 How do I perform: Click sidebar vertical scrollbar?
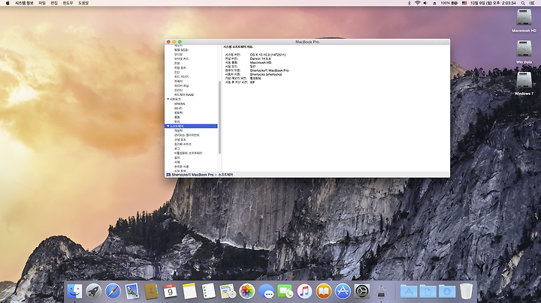click(219, 117)
